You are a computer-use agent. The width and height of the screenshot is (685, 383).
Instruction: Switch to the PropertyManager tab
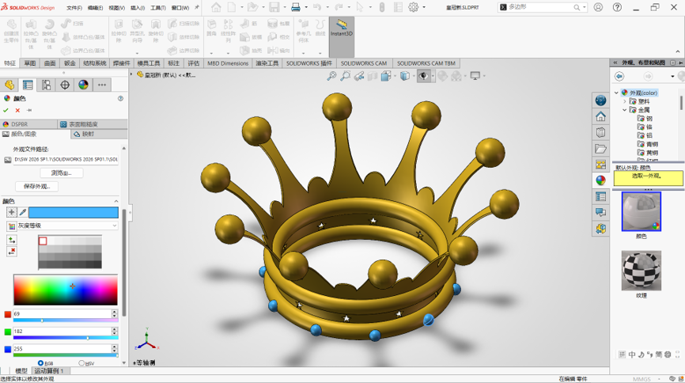pyautogui.click(x=28, y=85)
